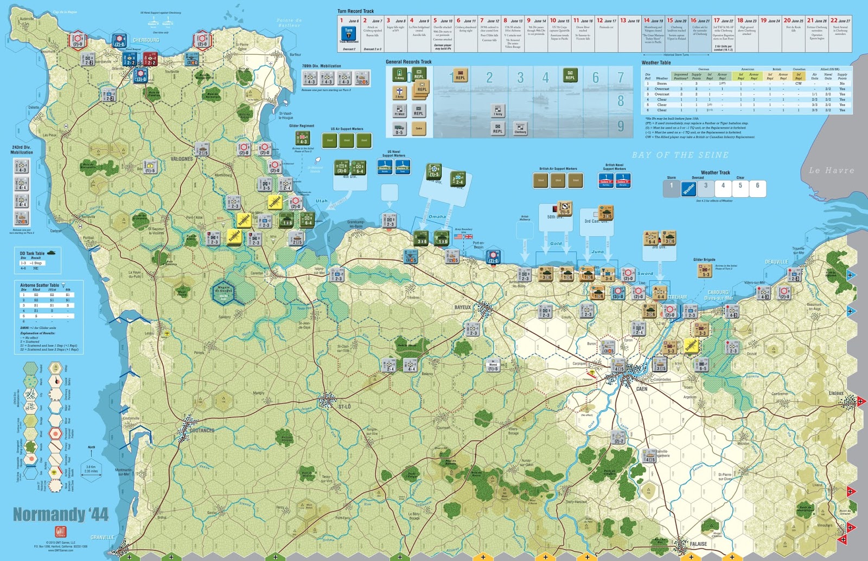The height and width of the screenshot is (561, 868).
Task: Select the middle Used marker under US Air Support Markers
Action: tap(347, 140)
